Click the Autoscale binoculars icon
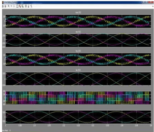 (x=17, y=6)
